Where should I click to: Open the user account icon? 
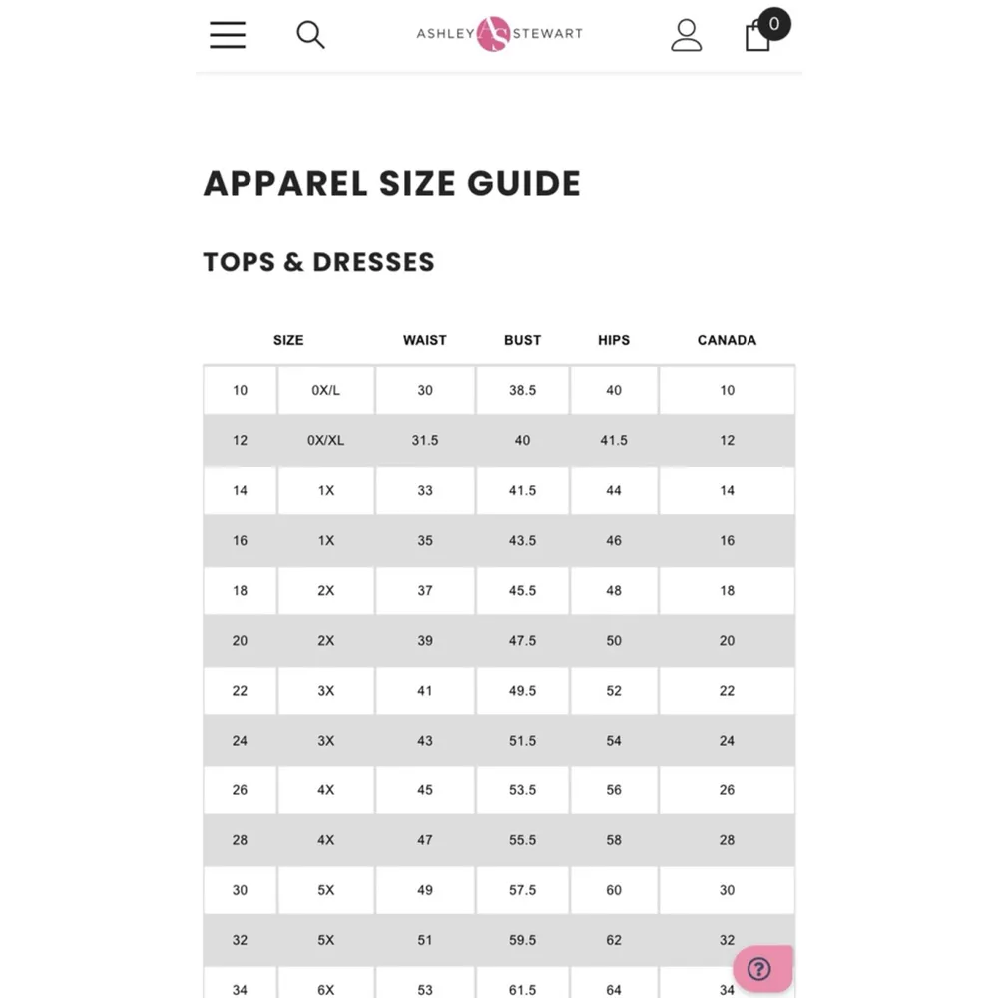click(687, 35)
